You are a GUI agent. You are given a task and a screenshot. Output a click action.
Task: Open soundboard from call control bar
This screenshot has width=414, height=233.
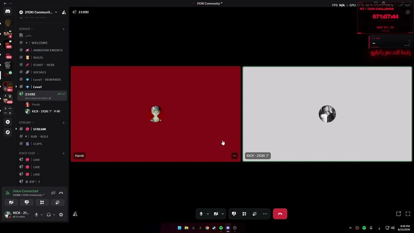[255, 214]
